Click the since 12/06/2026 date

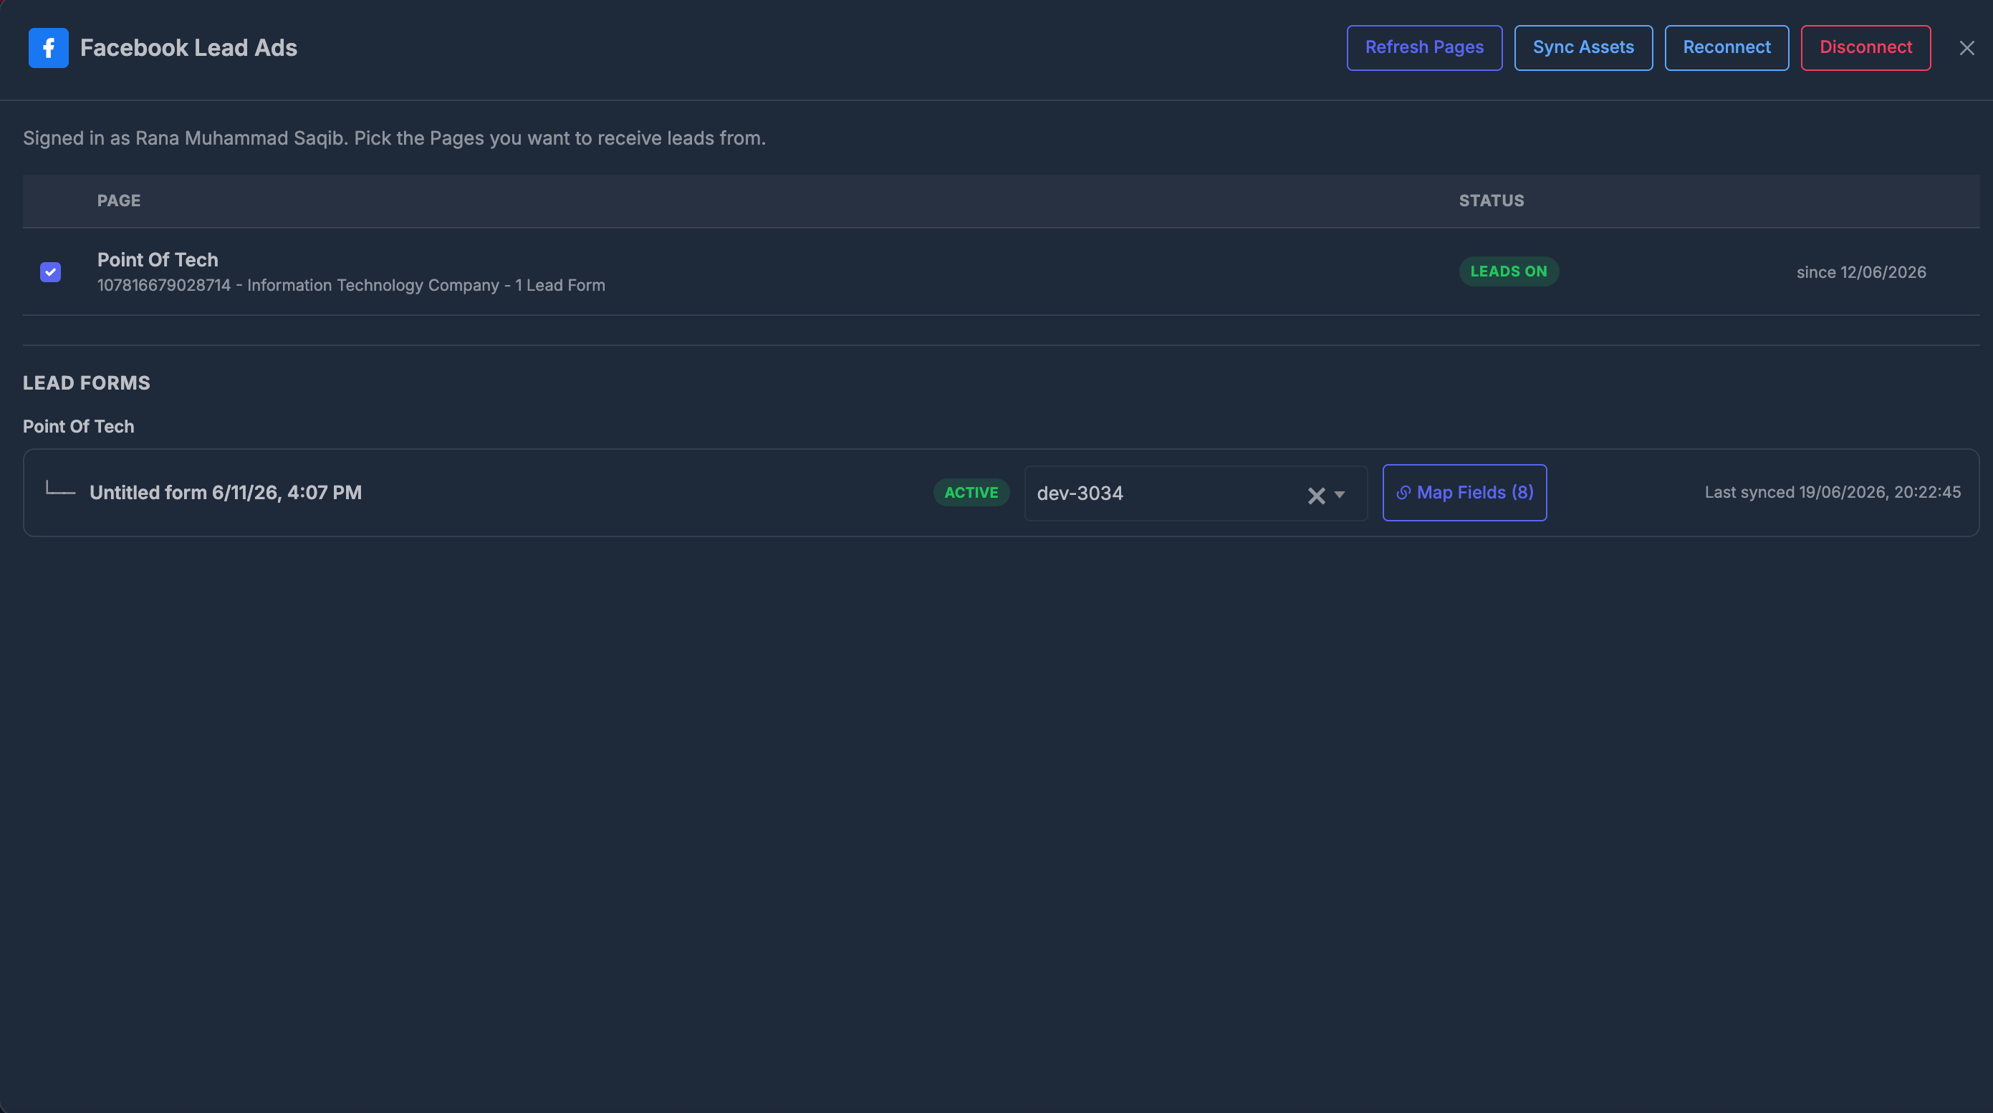click(x=1860, y=272)
